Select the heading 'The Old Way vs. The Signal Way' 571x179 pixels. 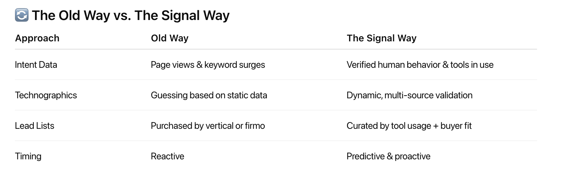pos(131,16)
